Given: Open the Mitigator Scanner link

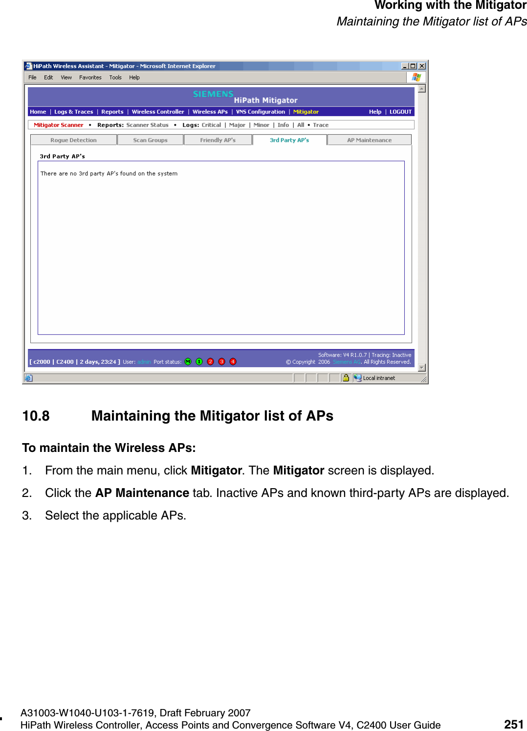Looking at the screenshot, I should (58, 124).
